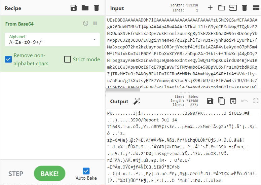Click the Alphabet field A-Za-z0-9+/=

click(x=52, y=39)
